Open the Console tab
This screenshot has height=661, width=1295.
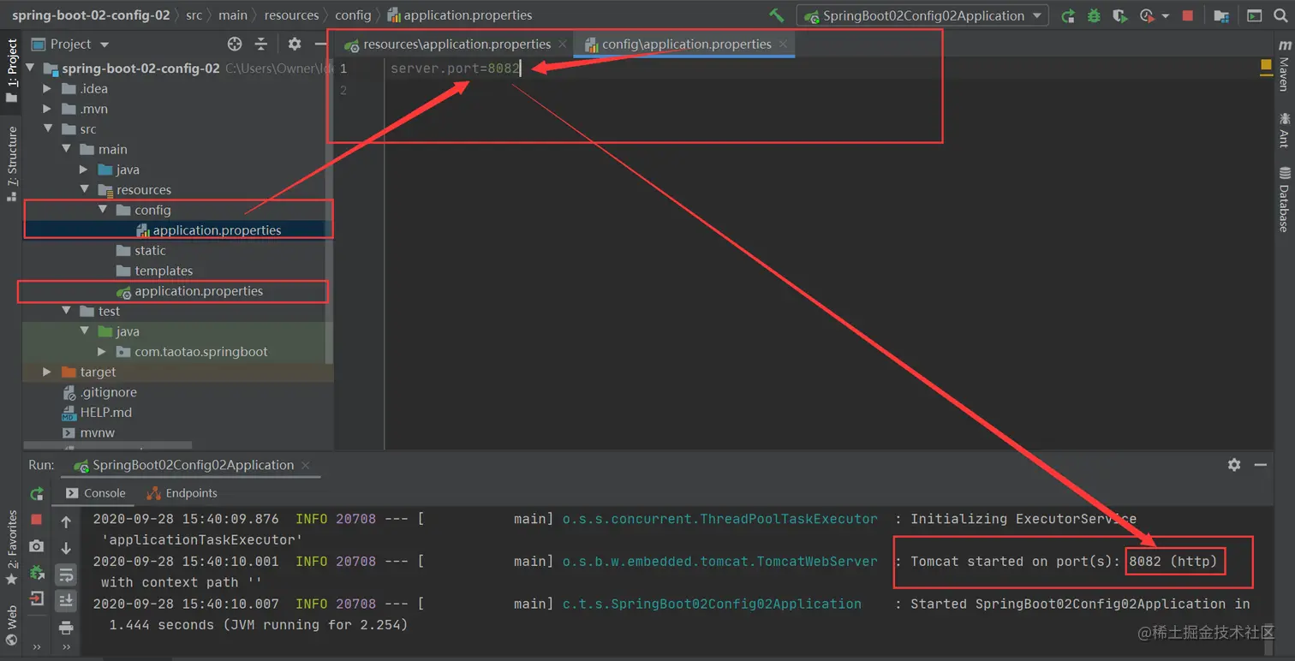tap(95, 493)
